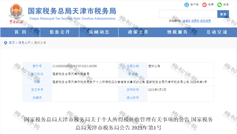Open the 增值税 hot keyword link
Image resolution: width=237 pixels, height=134 pixels.
(186, 21)
